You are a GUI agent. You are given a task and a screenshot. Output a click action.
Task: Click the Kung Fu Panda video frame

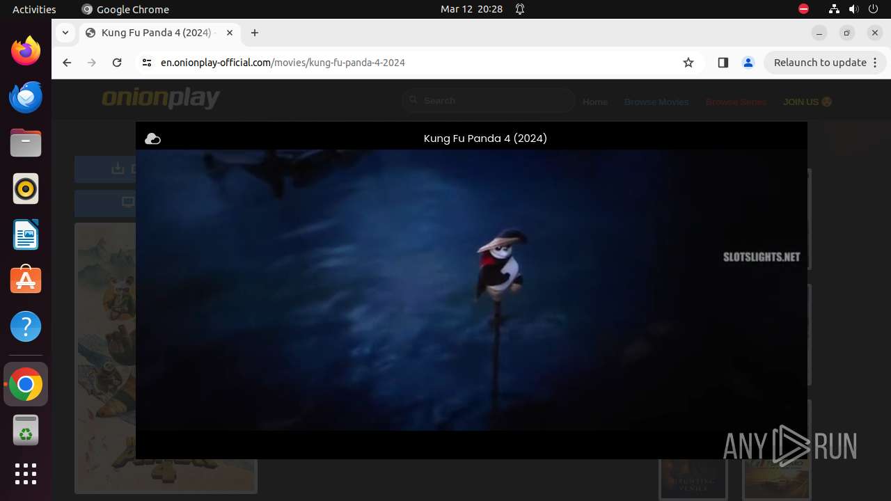(x=471, y=290)
